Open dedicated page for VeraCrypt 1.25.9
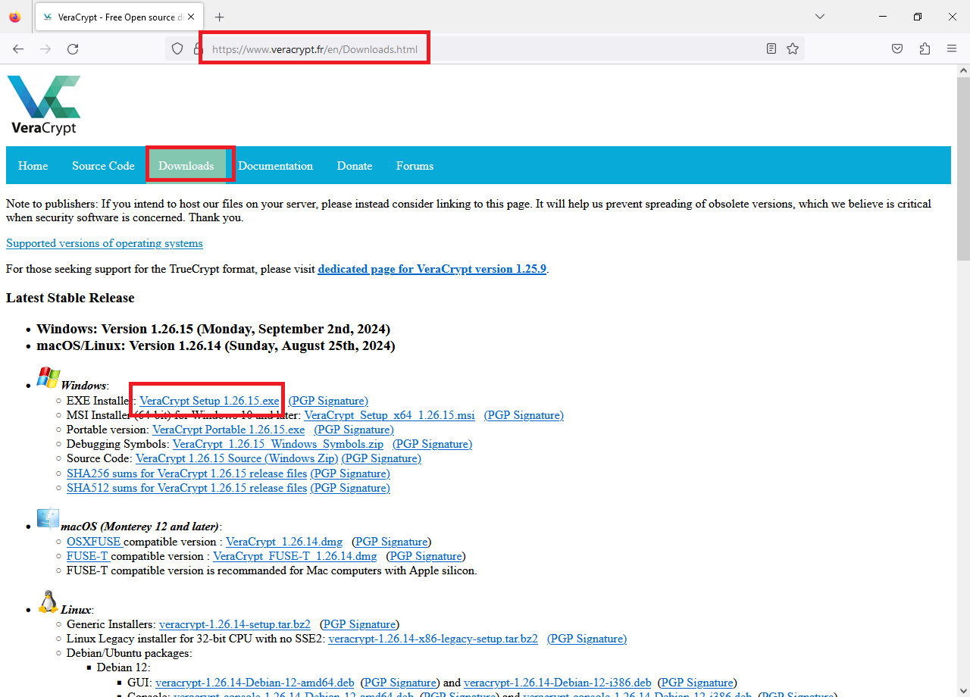970x697 pixels. pyautogui.click(x=432, y=269)
